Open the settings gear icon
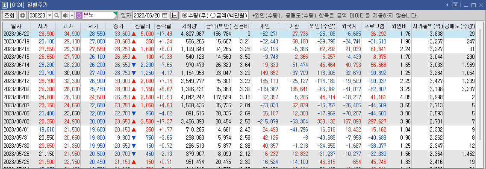The width and height of the screenshot is (486, 169). (x=23, y=15)
